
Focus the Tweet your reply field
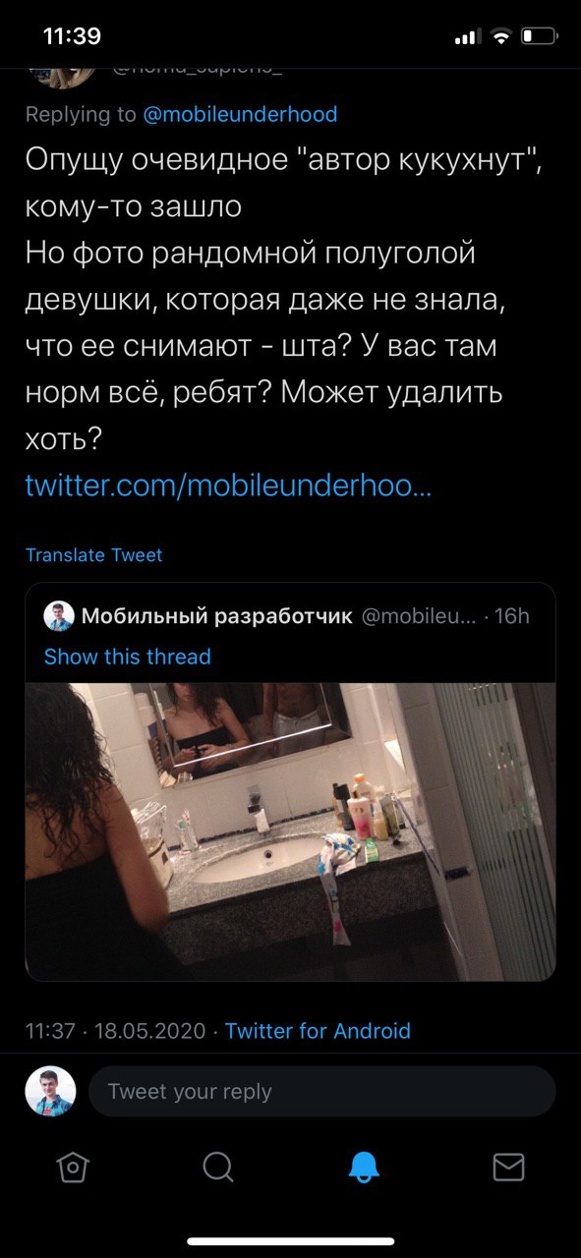pos(322,1091)
